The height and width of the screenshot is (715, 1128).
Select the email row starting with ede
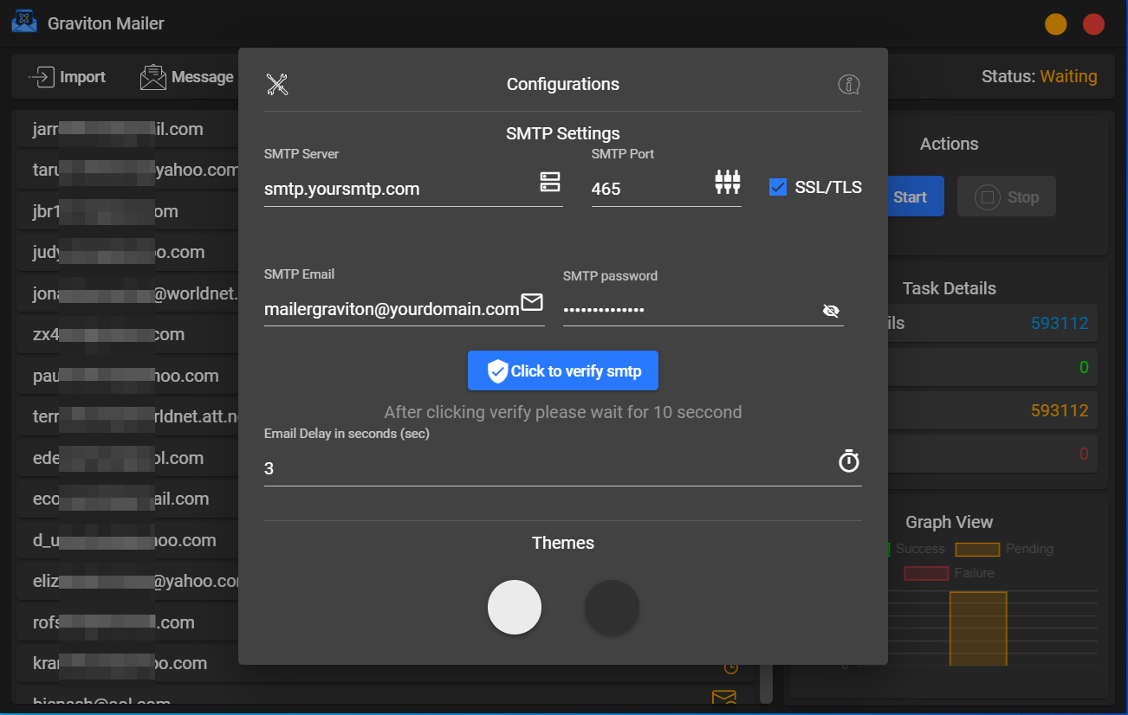tap(128, 458)
